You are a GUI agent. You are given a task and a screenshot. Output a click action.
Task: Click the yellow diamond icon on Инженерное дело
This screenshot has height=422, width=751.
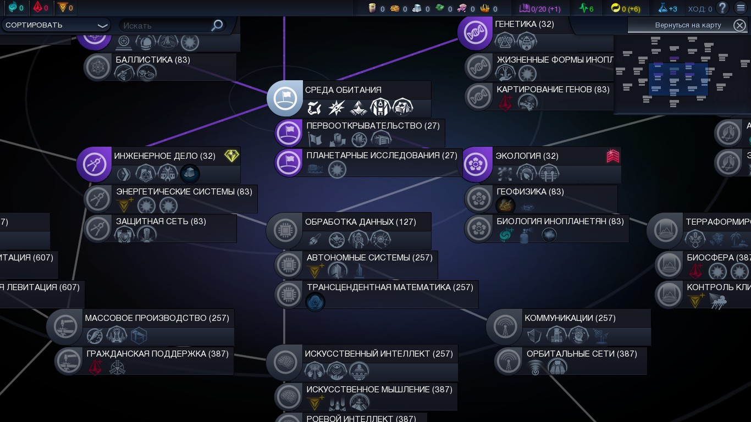click(231, 156)
